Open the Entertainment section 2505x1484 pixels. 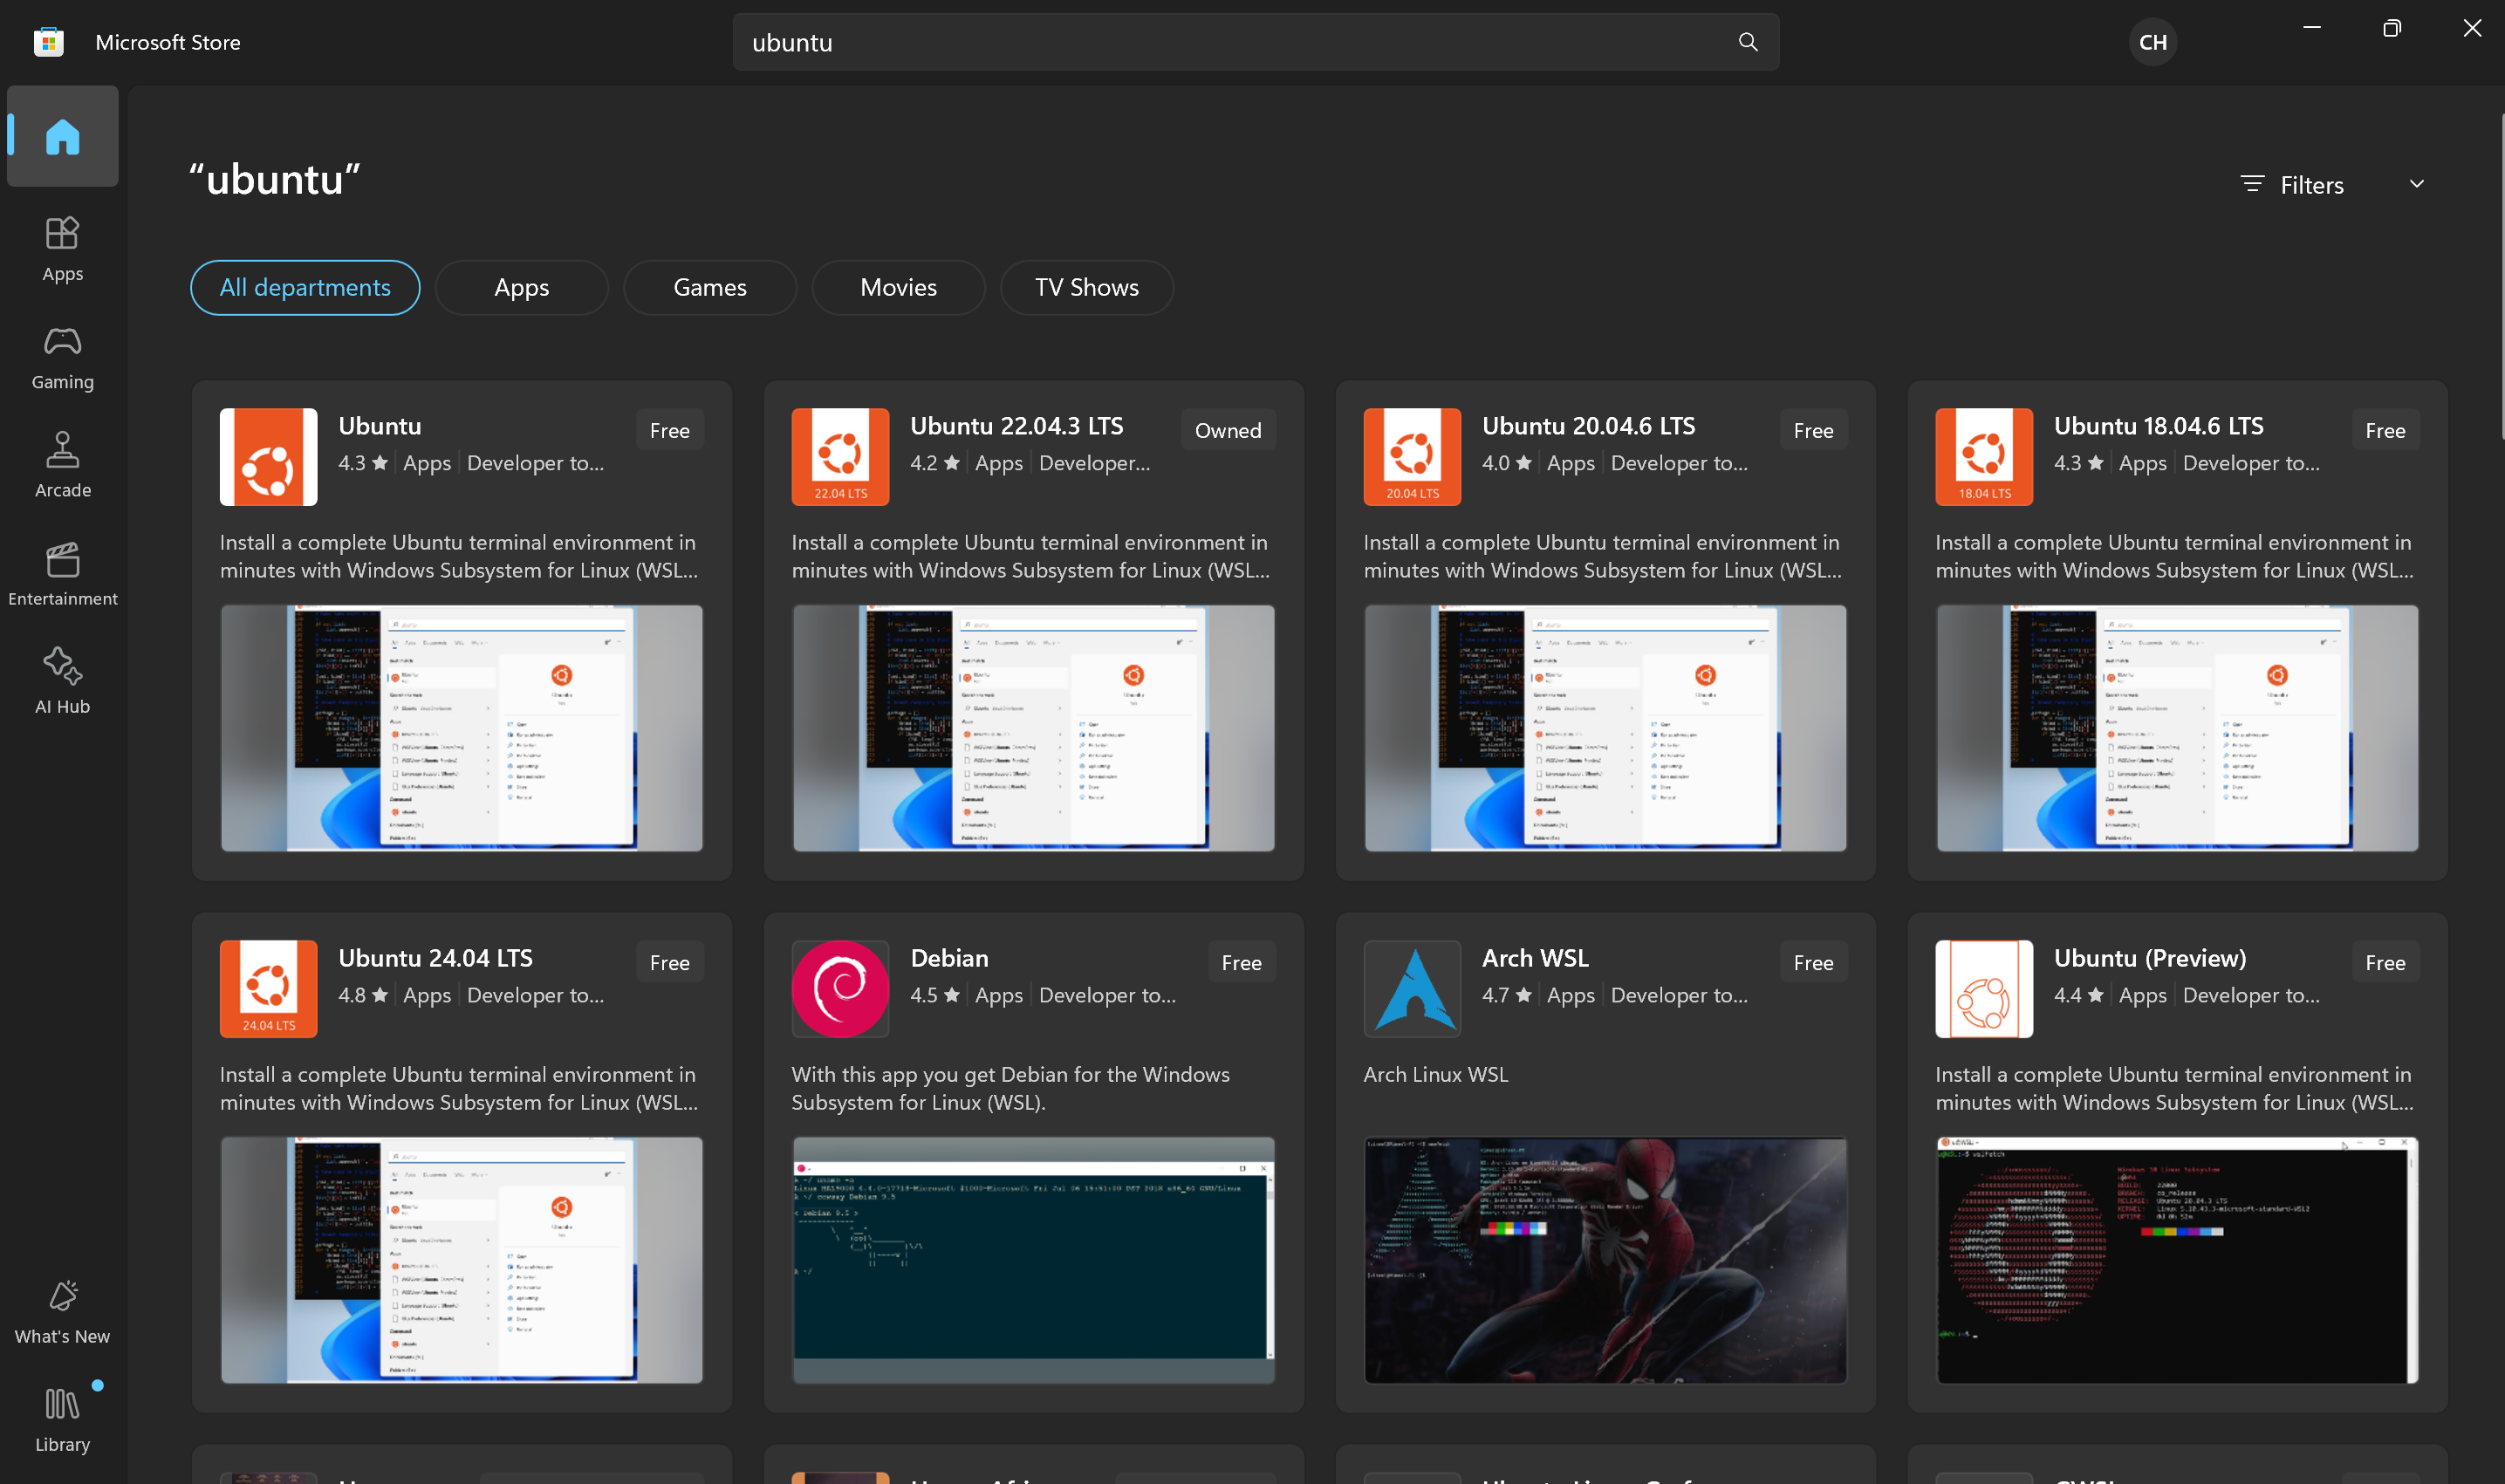(62, 574)
